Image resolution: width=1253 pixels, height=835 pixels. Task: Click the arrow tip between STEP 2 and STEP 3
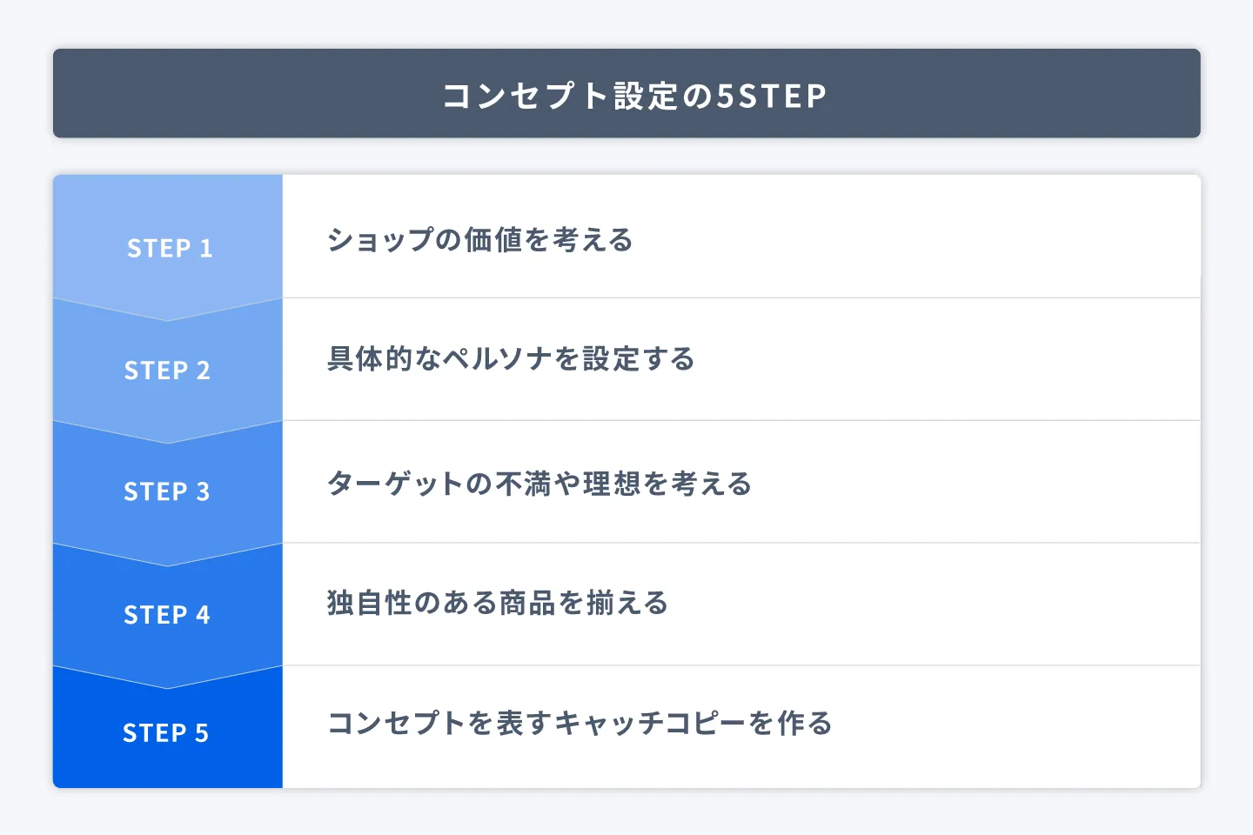pos(168,439)
